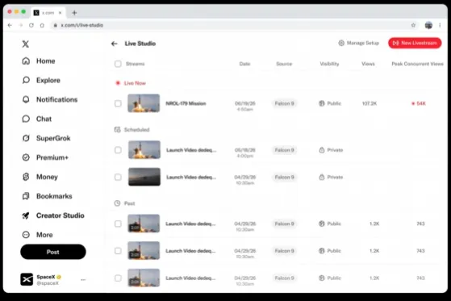Image resolution: width=451 pixels, height=301 pixels.
Task: Click the Source column header
Action: click(284, 64)
